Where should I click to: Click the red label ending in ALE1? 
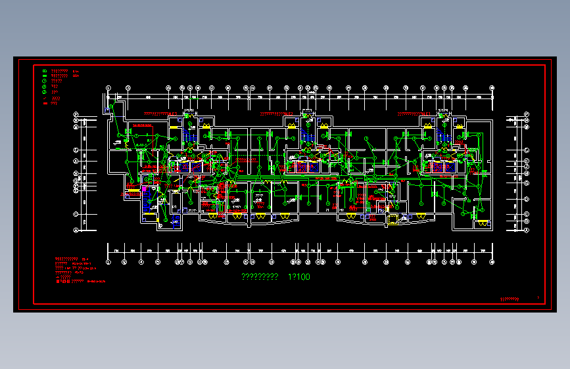point(414,114)
